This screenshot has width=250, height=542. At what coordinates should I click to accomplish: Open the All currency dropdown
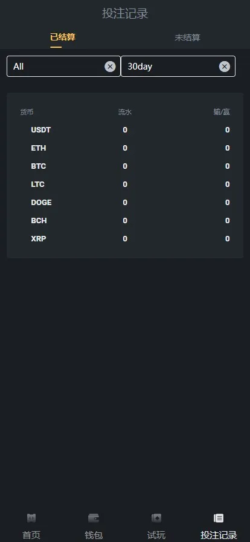coord(63,67)
